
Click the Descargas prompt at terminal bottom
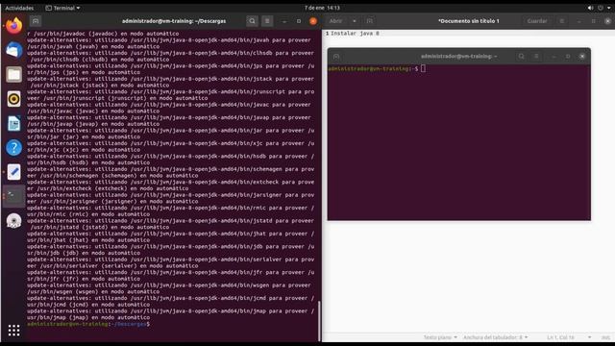(x=87, y=324)
